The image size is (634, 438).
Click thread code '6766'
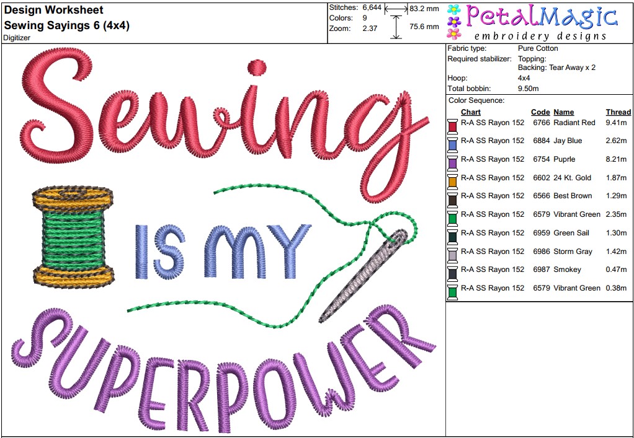[542, 122]
